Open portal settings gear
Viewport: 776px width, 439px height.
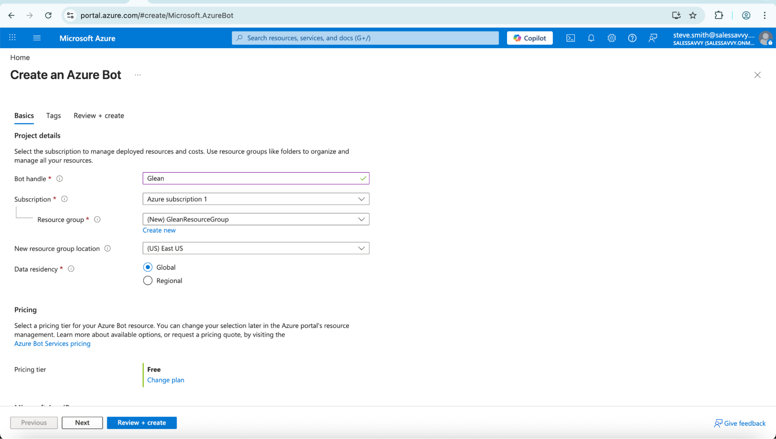click(612, 38)
